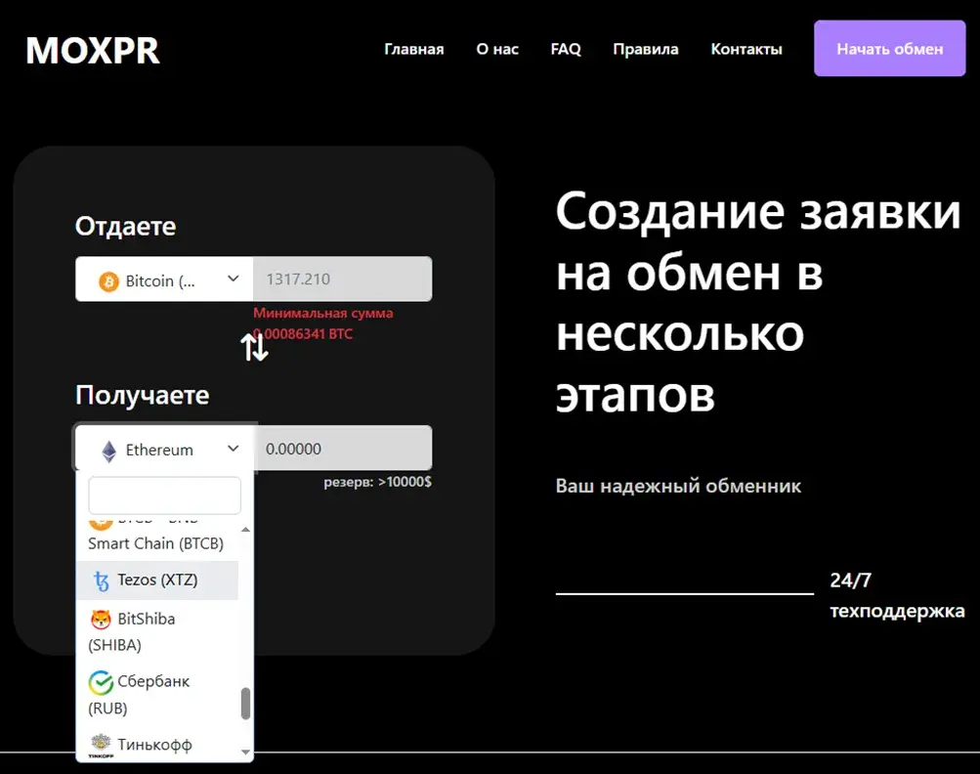Open the Главная menu item
The width and height of the screenshot is (980, 774).
click(x=413, y=49)
